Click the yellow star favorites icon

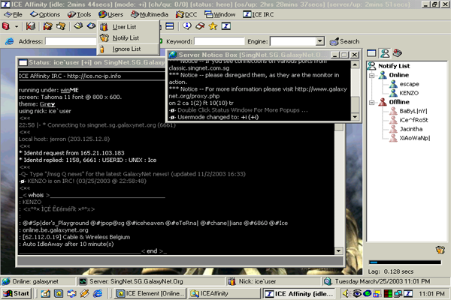(x=213, y=26)
